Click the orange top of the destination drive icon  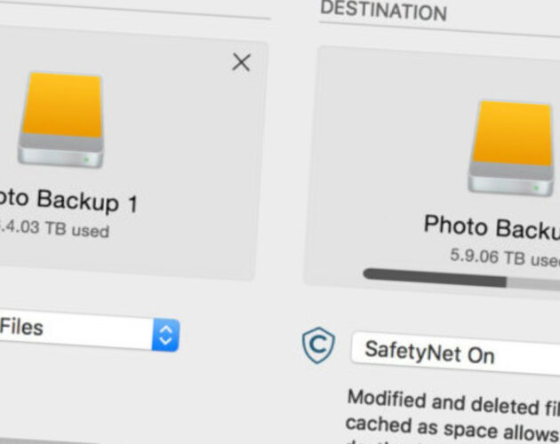(513, 133)
